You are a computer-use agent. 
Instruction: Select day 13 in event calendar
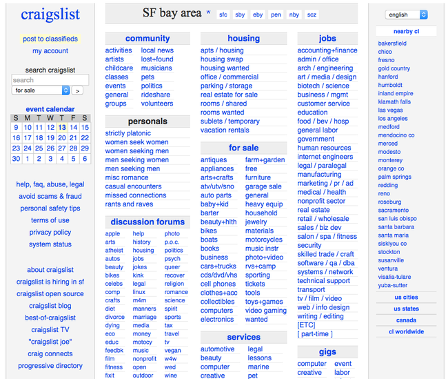tap(62, 128)
